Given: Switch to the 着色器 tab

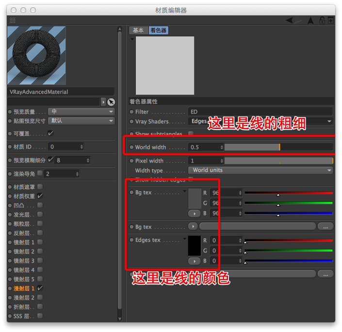Looking at the screenshot, I should (159, 31).
